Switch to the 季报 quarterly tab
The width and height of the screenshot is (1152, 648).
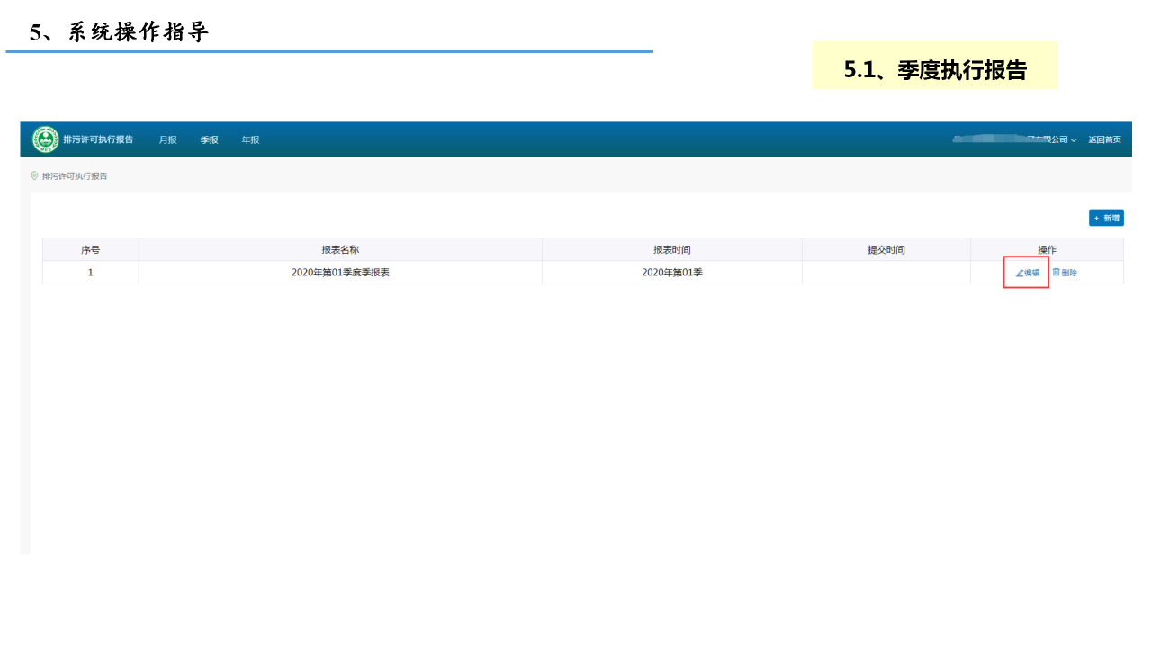point(209,140)
